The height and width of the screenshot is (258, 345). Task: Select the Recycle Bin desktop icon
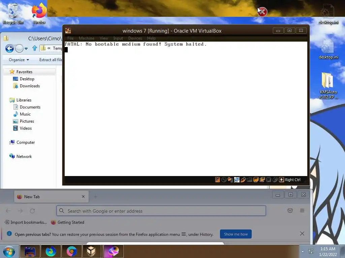pyautogui.click(x=13, y=13)
